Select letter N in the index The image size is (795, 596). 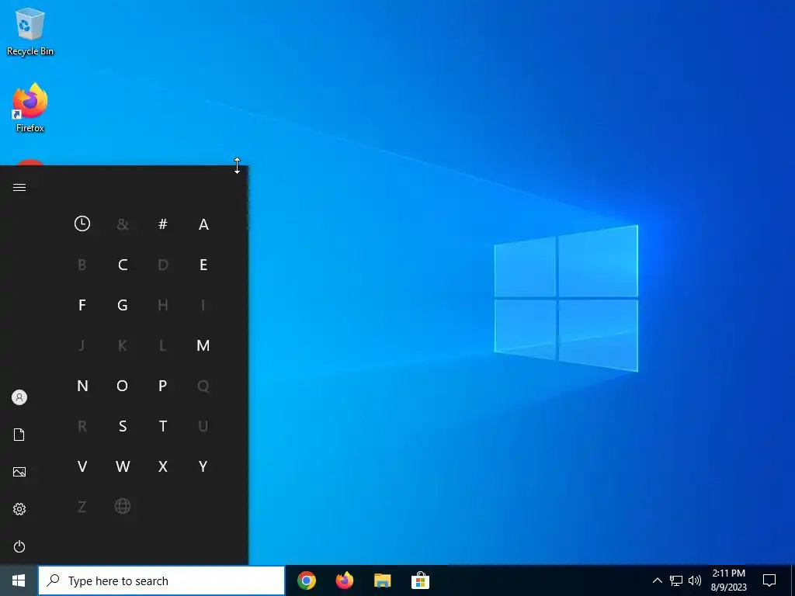tap(82, 386)
